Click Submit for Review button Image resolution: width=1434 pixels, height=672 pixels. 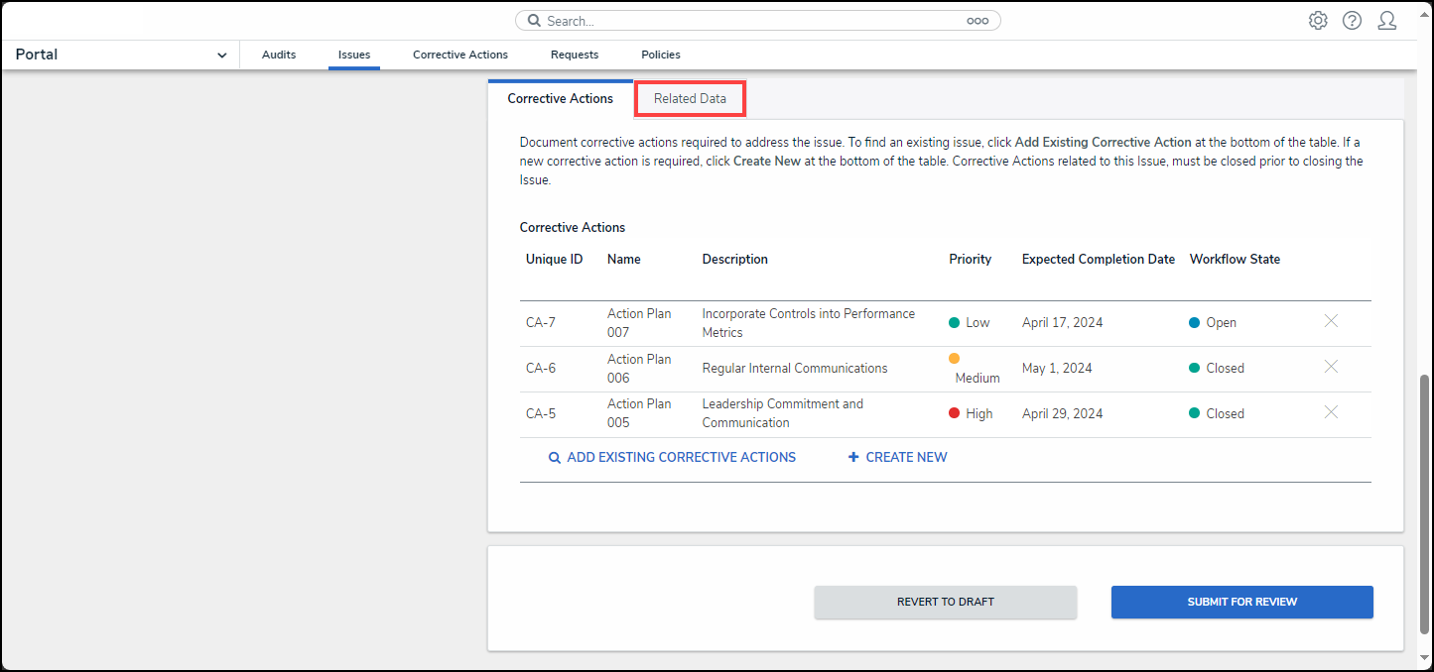(1241, 602)
